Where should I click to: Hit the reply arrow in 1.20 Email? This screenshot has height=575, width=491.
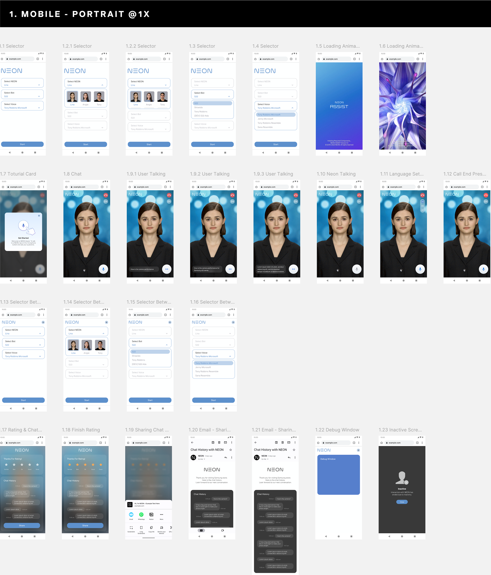pos(226,457)
